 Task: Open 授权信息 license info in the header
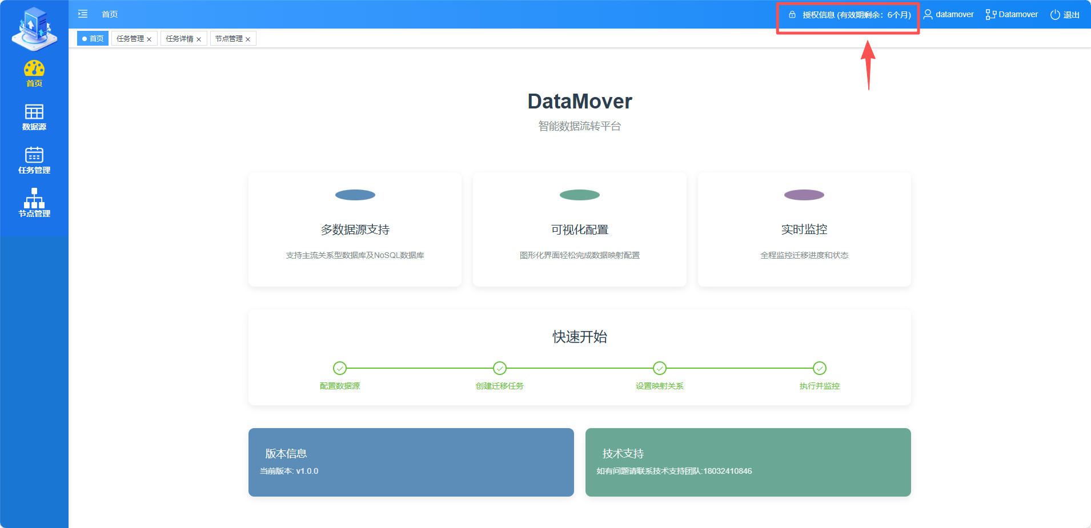[851, 15]
